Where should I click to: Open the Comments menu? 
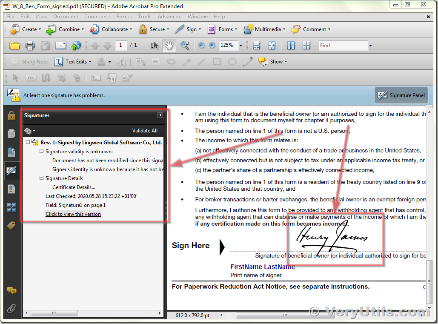(x=97, y=17)
